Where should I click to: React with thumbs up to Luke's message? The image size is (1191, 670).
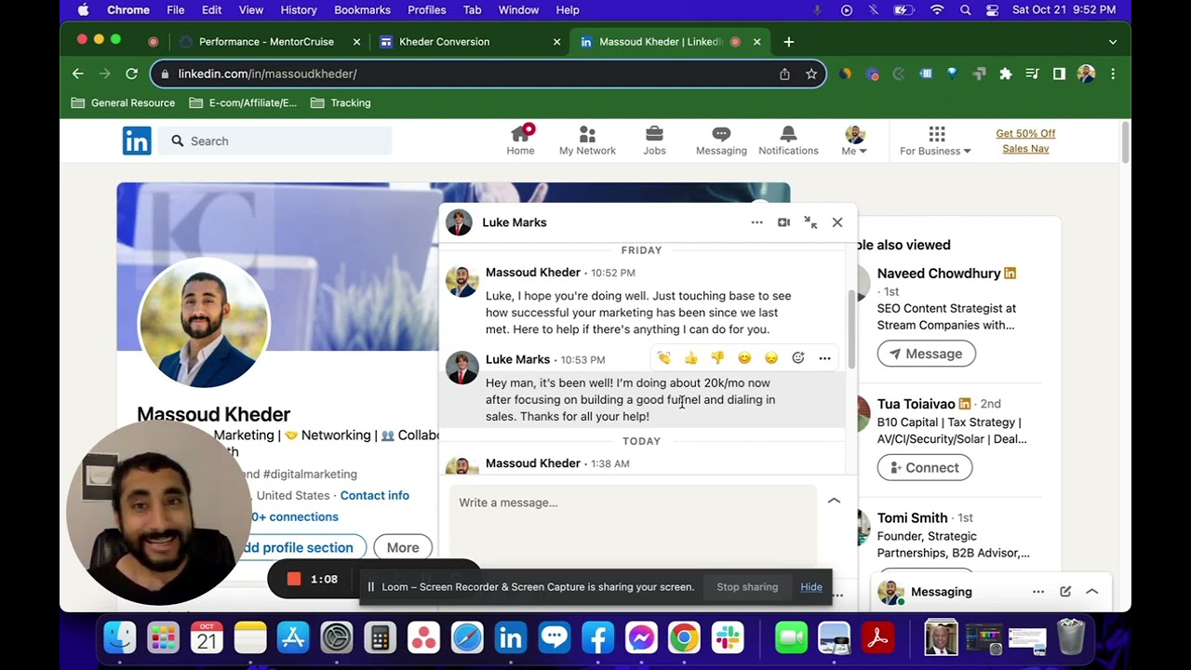point(690,358)
